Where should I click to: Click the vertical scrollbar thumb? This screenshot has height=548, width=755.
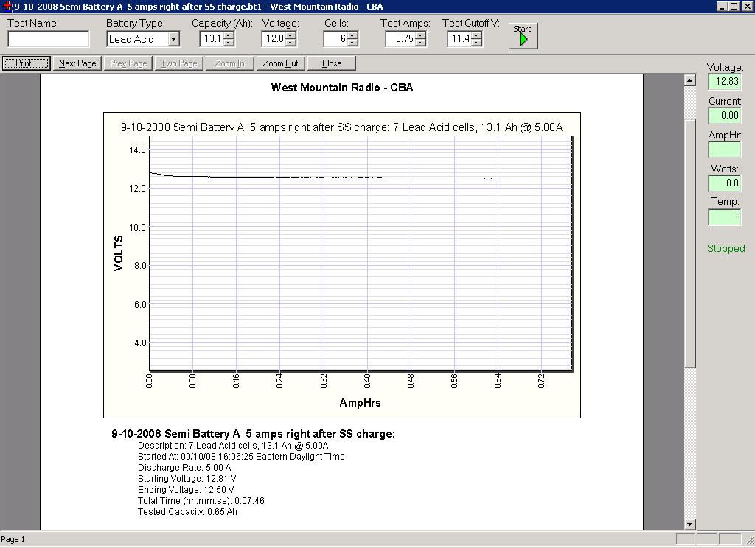690,244
